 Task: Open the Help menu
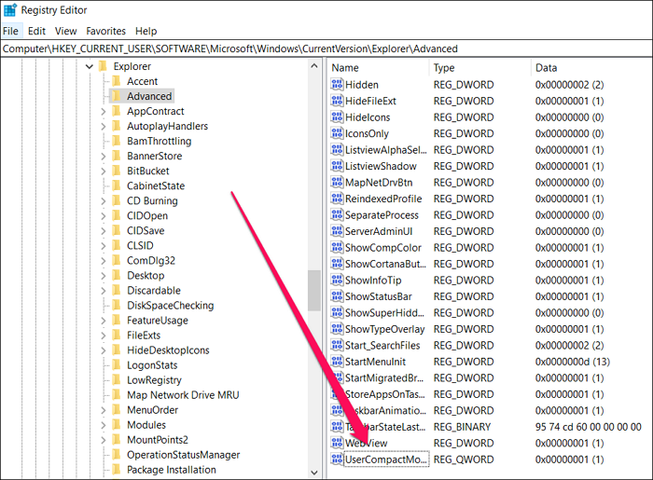(x=146, y=31)
